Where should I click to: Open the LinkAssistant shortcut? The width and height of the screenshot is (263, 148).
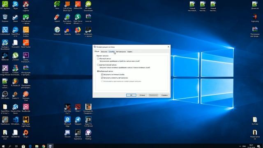5,31
